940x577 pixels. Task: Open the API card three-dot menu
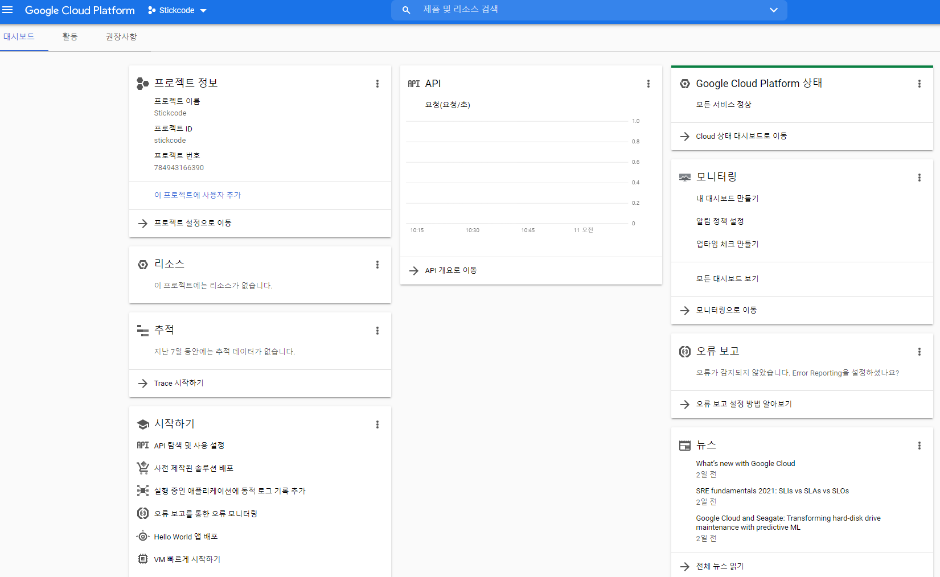648,84
